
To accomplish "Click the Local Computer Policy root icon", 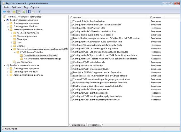I will click(x=4, y=17).
